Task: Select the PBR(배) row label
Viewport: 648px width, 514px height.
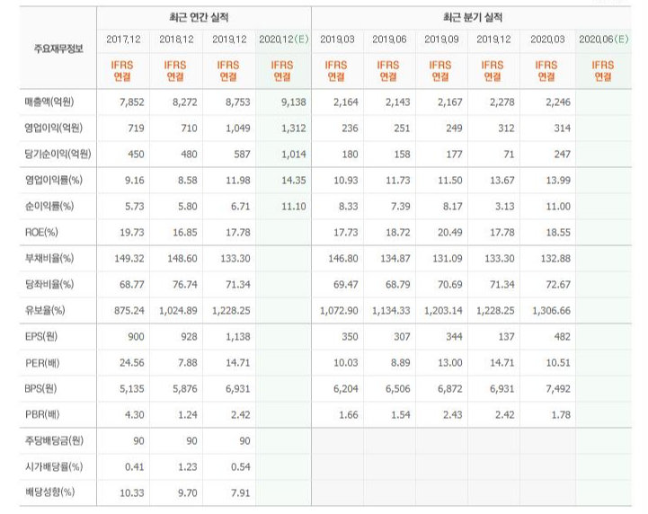Action: (42, 414)
